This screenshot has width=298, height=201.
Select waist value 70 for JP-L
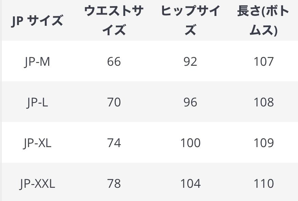point(114,102)
